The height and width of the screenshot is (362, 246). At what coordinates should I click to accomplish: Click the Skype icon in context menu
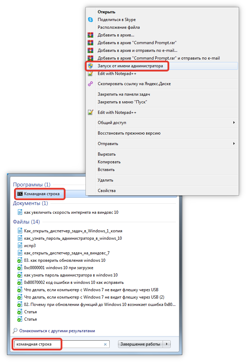(90, 20)
